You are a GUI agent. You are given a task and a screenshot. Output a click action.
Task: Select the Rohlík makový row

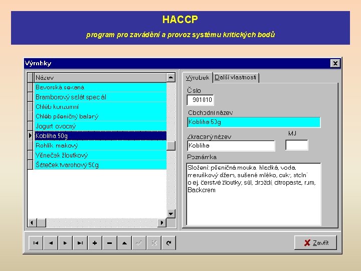pyautogui.click(x=100, y=146)
